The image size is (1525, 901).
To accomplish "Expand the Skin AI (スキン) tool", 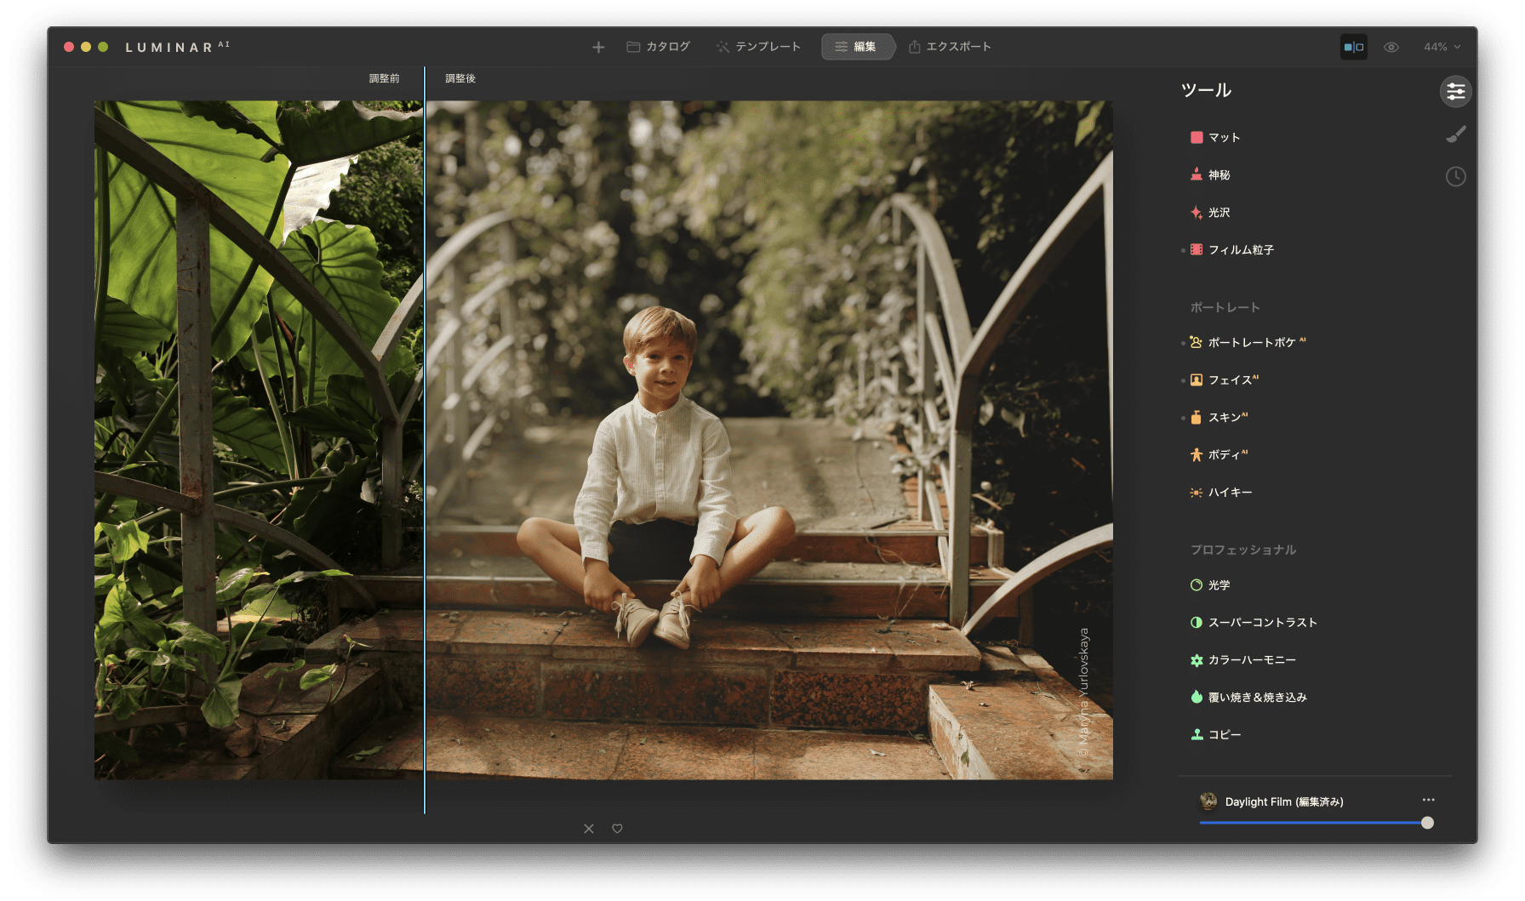I will (1225, 418).
